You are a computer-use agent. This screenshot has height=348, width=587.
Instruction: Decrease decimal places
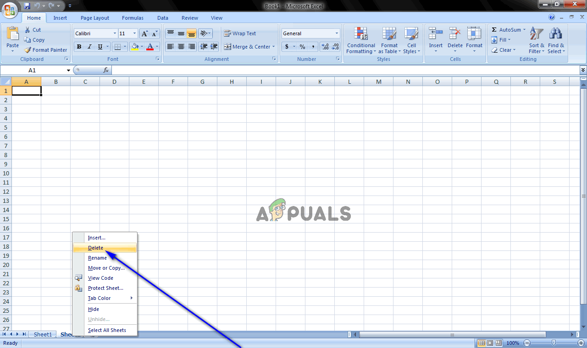click(336, 47)
